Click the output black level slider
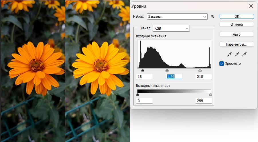The width and height of the screenshot is (258, 142). pos(137,94)
